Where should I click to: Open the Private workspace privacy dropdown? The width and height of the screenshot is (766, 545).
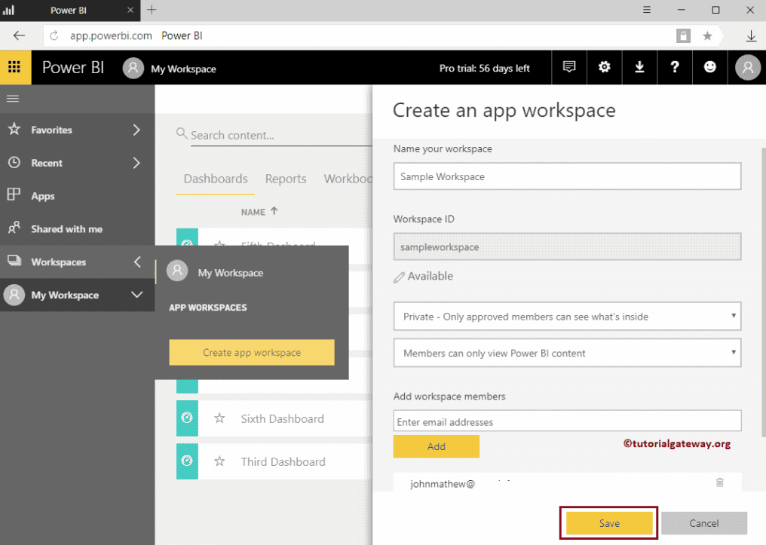pyautogui.click(x=567, y=317)
